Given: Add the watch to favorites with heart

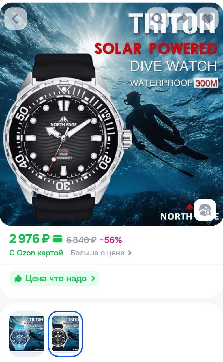Looking at the screenshot, I should click(x=208, y=19).
